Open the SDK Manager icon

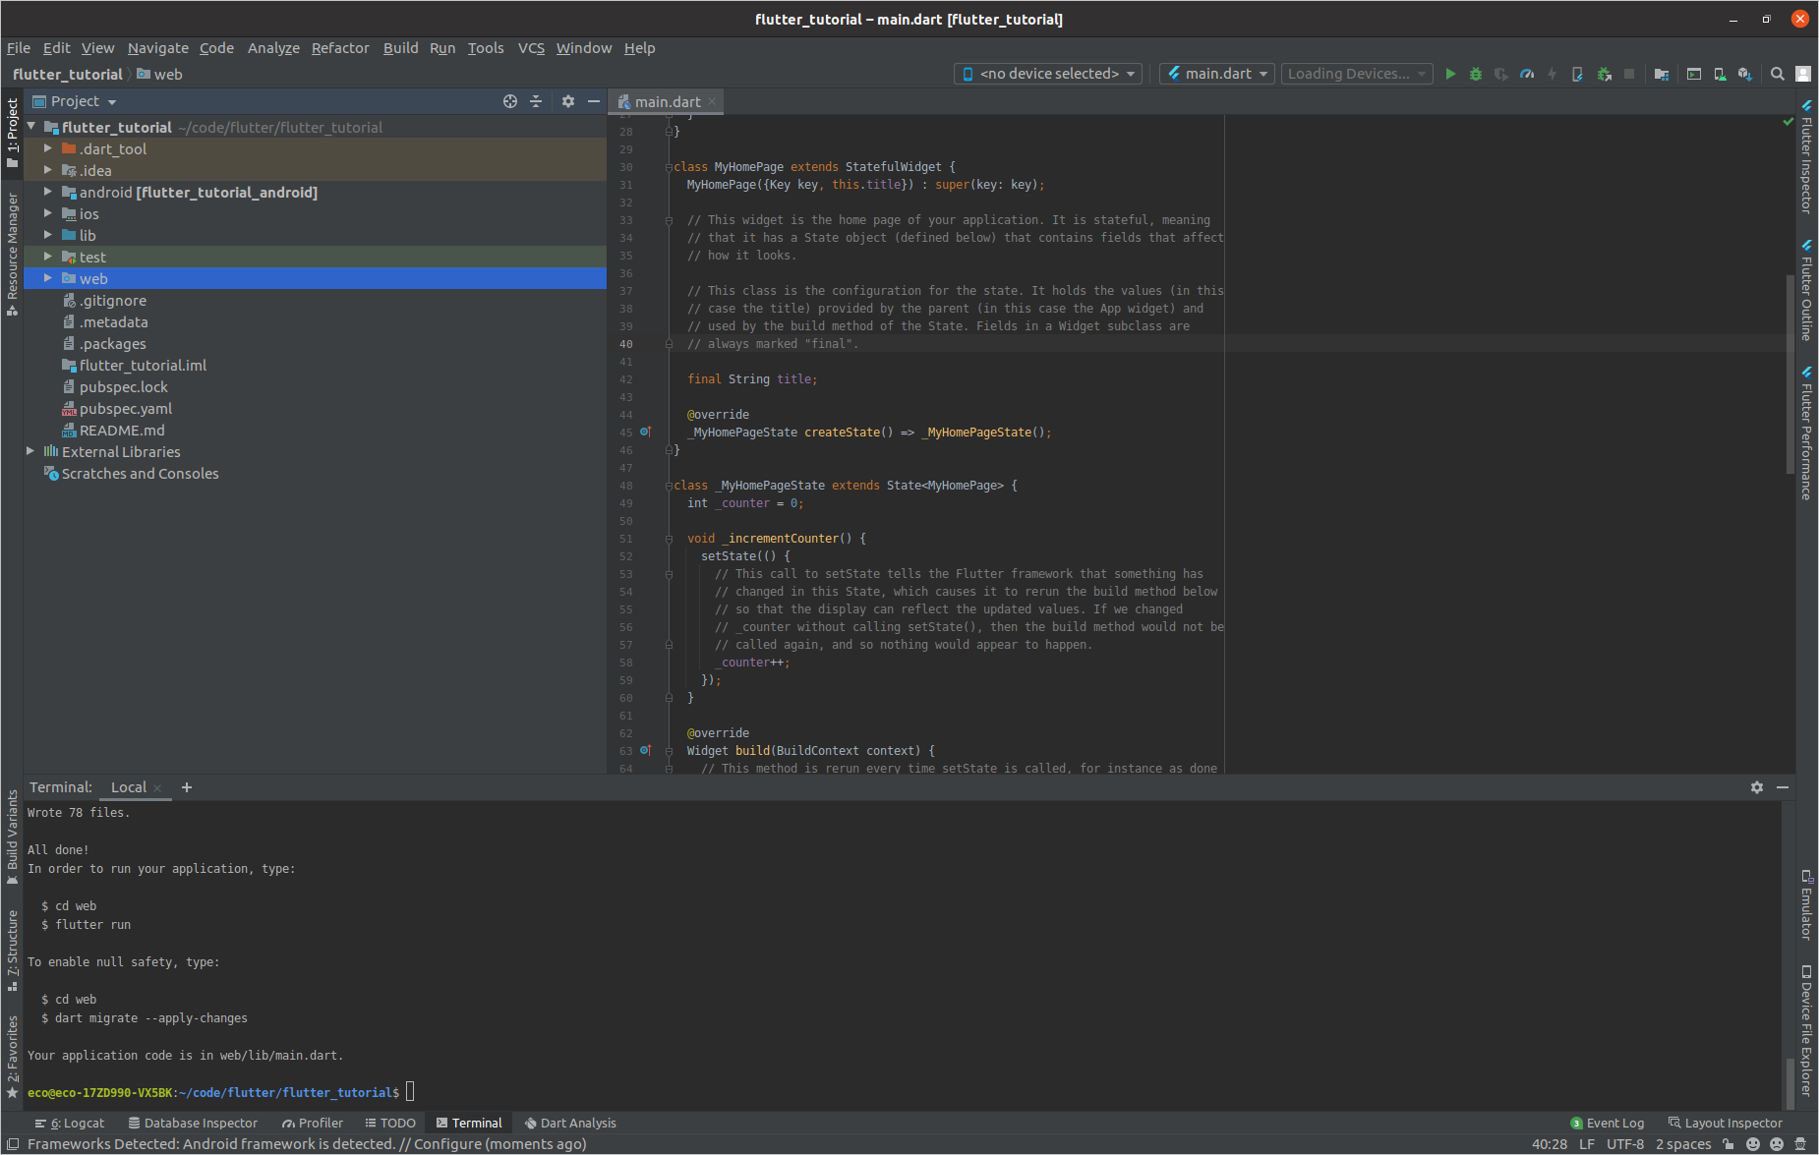pyautogui.click(x=1744, y=74)
